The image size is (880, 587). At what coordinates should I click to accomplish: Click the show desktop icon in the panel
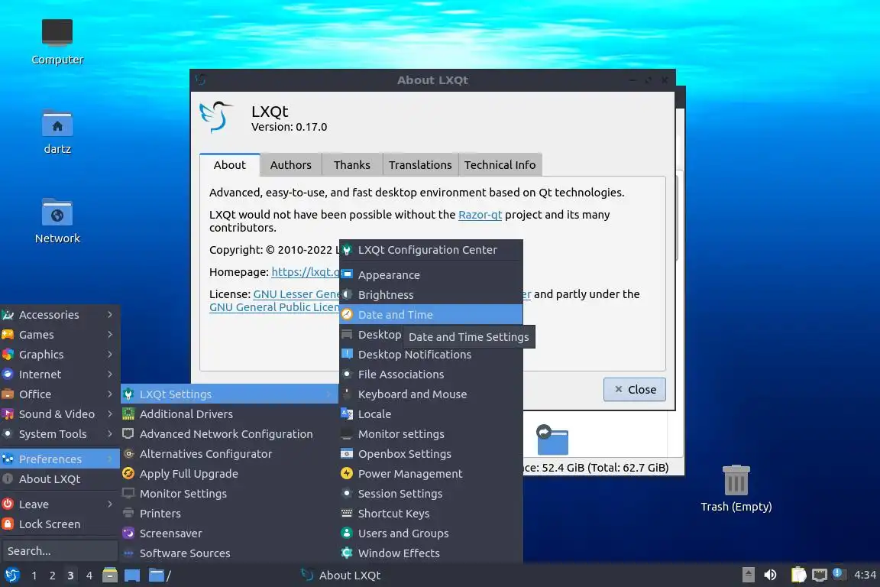132,575
